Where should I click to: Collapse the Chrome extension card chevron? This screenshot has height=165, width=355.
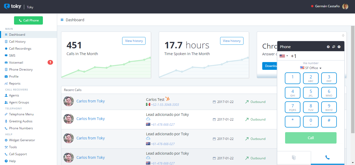(343, 35)
